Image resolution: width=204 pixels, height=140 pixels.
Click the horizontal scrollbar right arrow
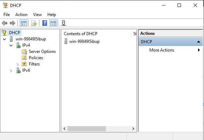pos(133,129)
